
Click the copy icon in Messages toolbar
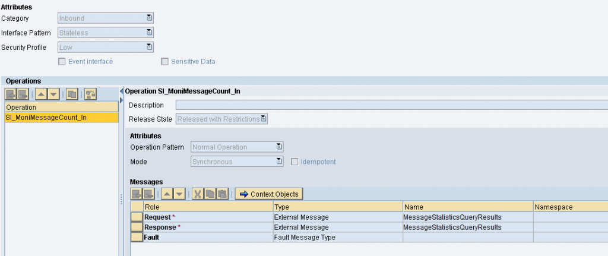tap(210, 194)
